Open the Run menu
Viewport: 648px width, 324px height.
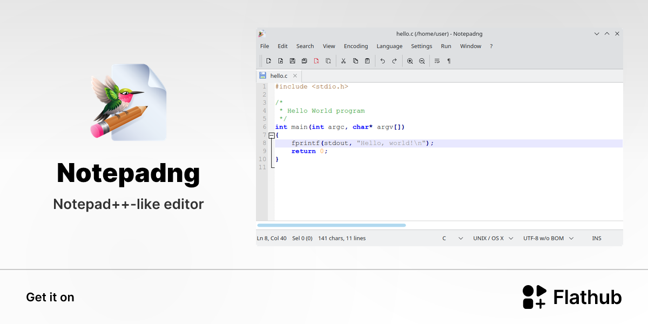tap(446, 46)
